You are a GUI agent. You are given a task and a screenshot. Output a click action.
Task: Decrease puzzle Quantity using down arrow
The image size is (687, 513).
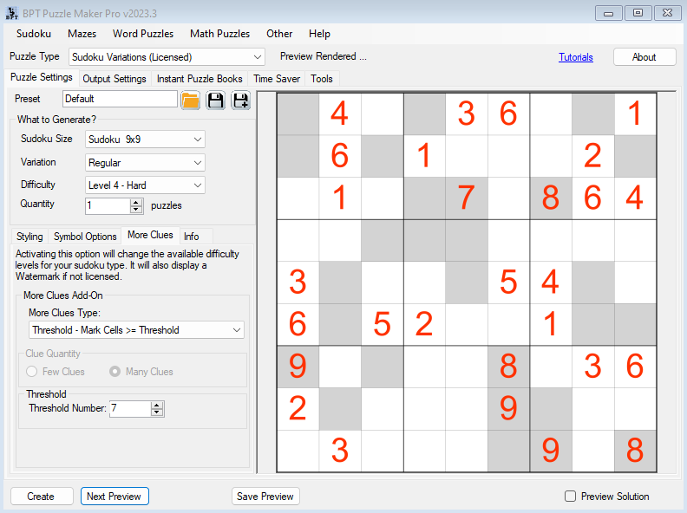135,210
